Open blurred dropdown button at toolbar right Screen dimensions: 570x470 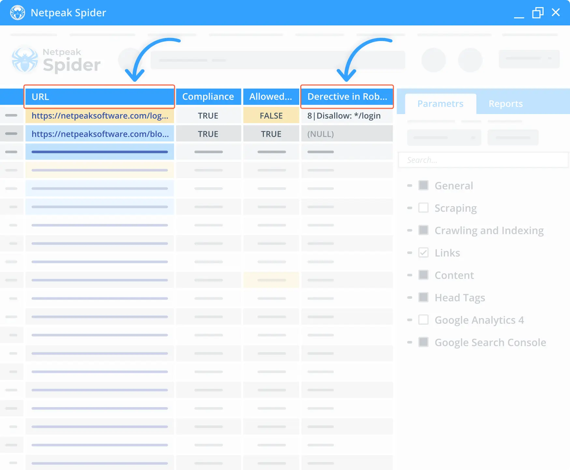(x=529, y=59)
